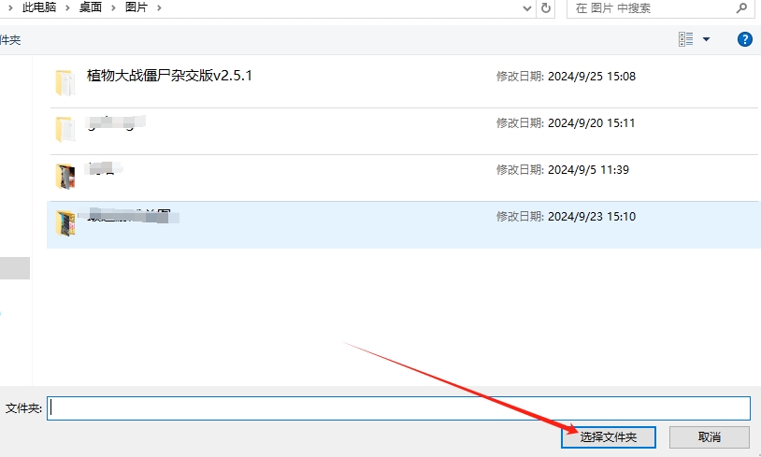Open the blue help question-mark icon

click(x=745, y=39)
